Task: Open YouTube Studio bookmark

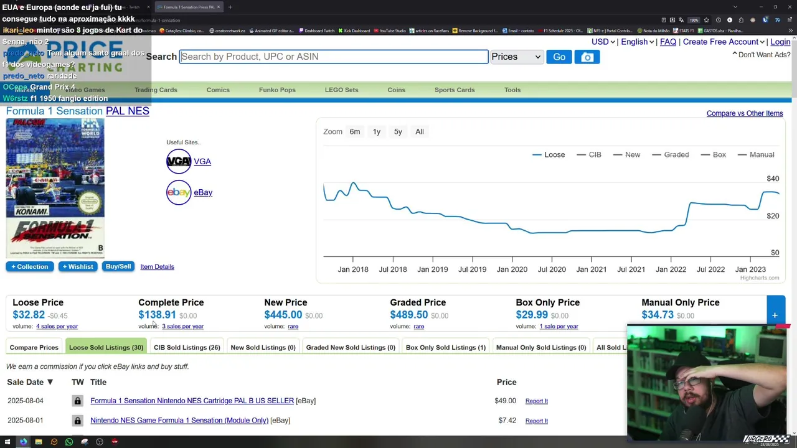Action: [389, 30]
